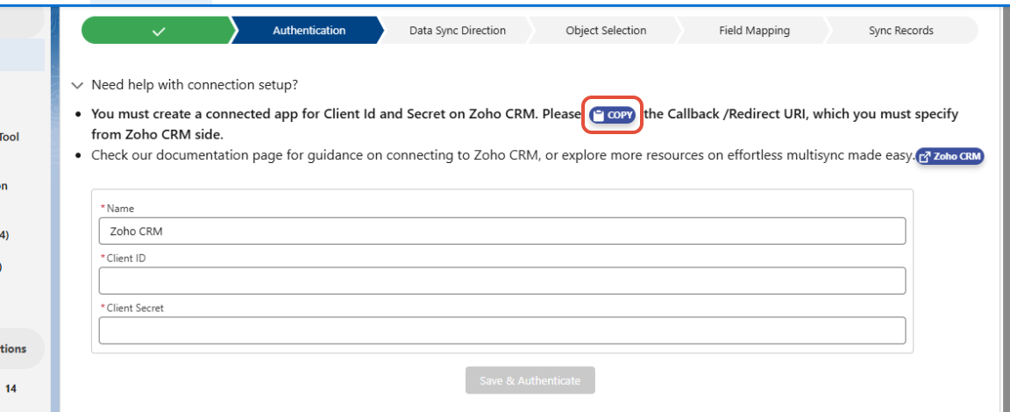The height and width of the screenshot is (412, 1010).
Task: Switch to the Field Mapping step
Action: (754, 31)
